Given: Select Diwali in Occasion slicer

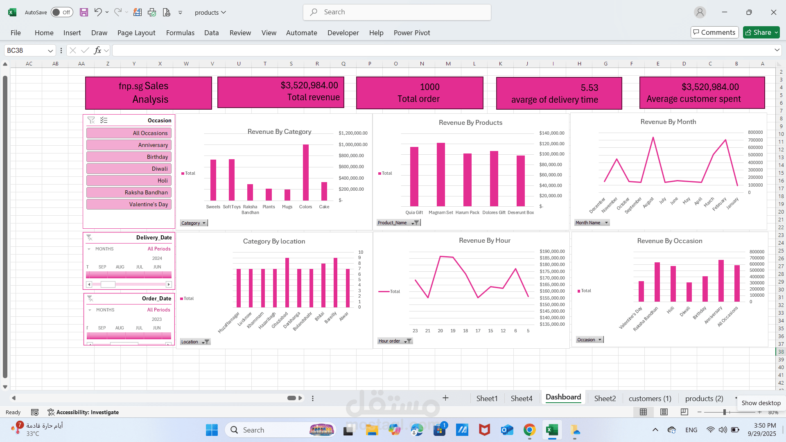Looking at the screenshot, I should [x=129, y=169].
